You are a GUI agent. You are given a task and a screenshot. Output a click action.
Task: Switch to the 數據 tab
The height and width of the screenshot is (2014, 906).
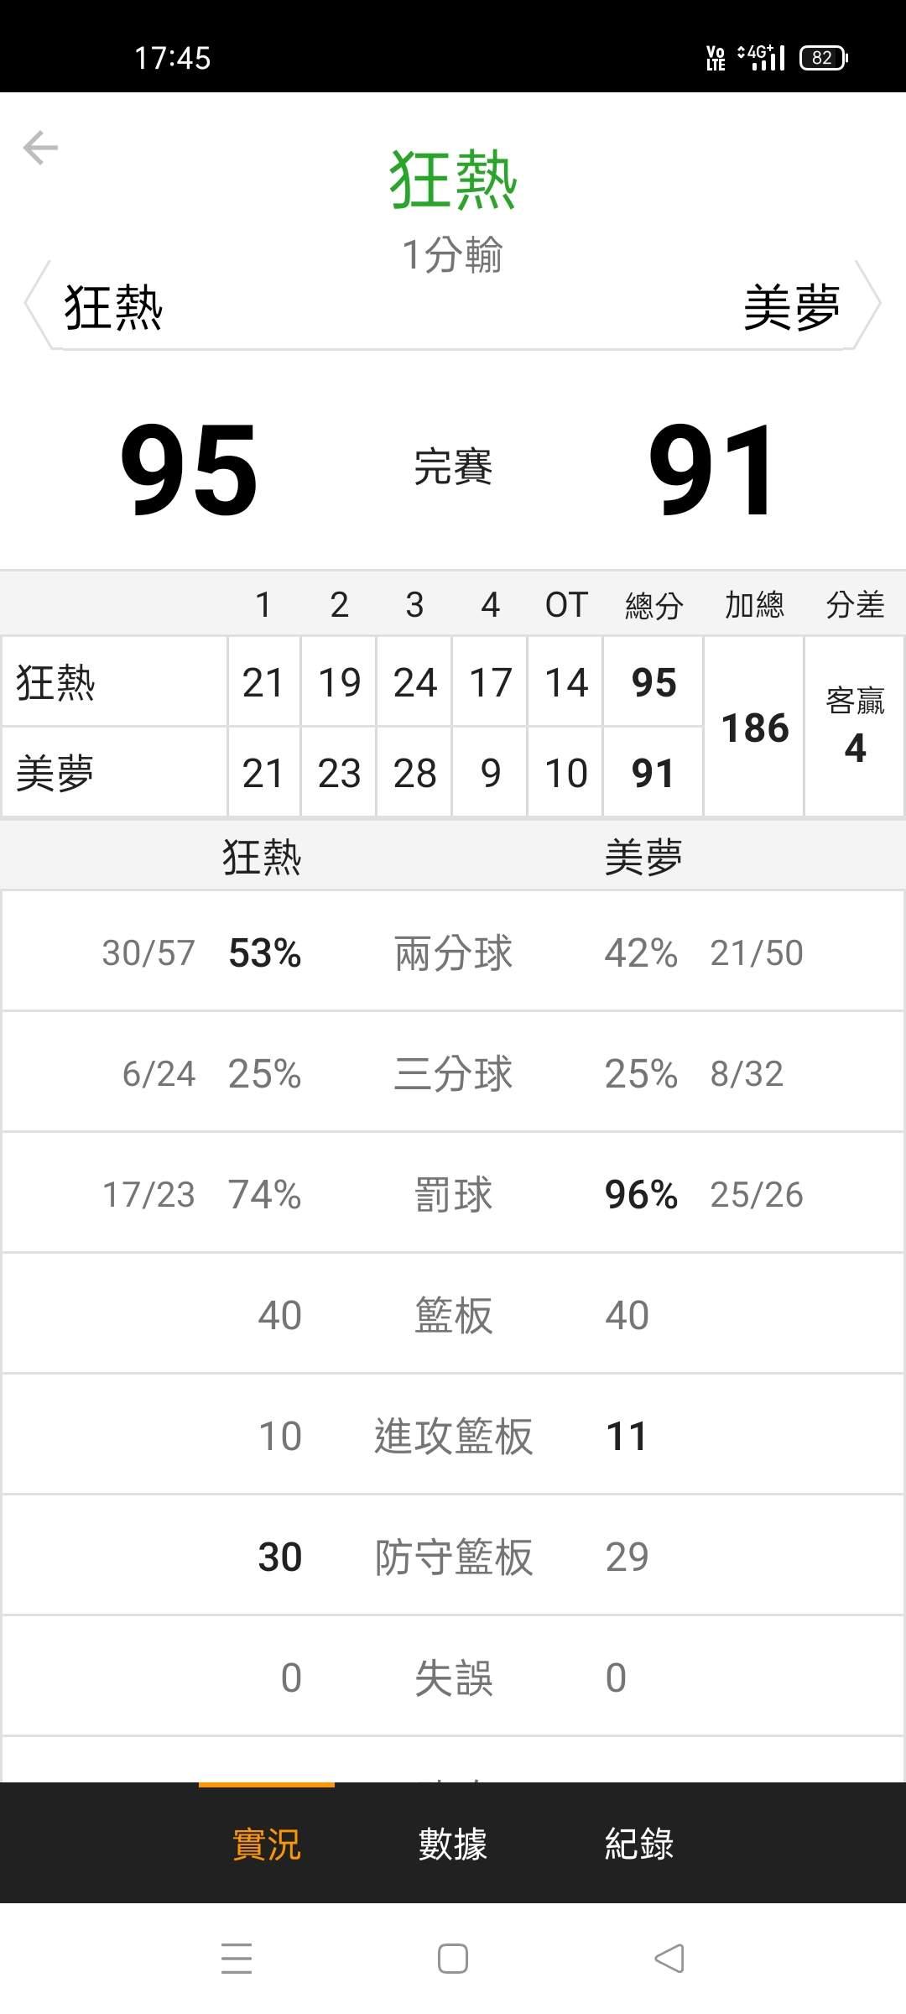tap(453, 1844)
